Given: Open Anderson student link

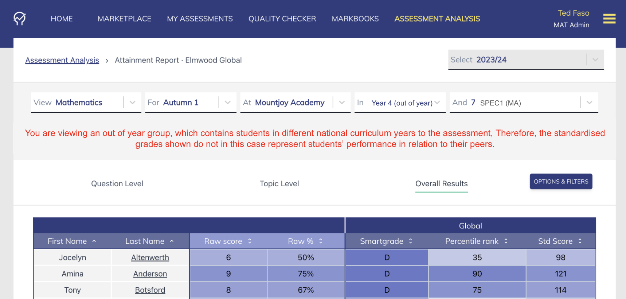Looking at the screenshot, I should [150, 274].
